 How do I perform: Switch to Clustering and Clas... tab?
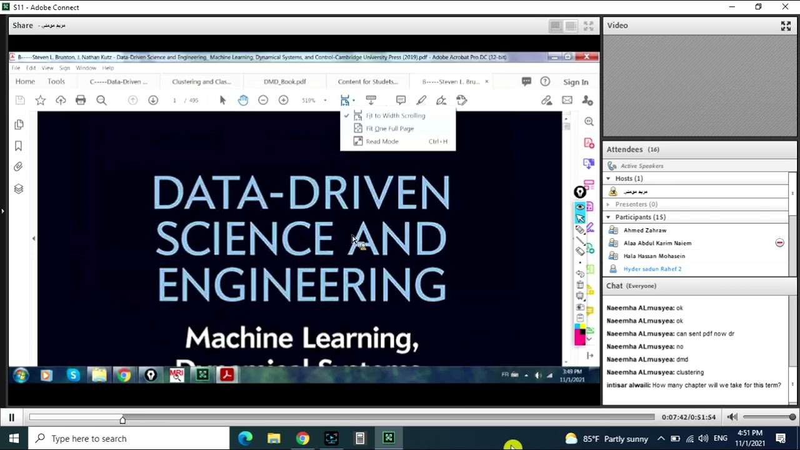click(x=201, y=82)
